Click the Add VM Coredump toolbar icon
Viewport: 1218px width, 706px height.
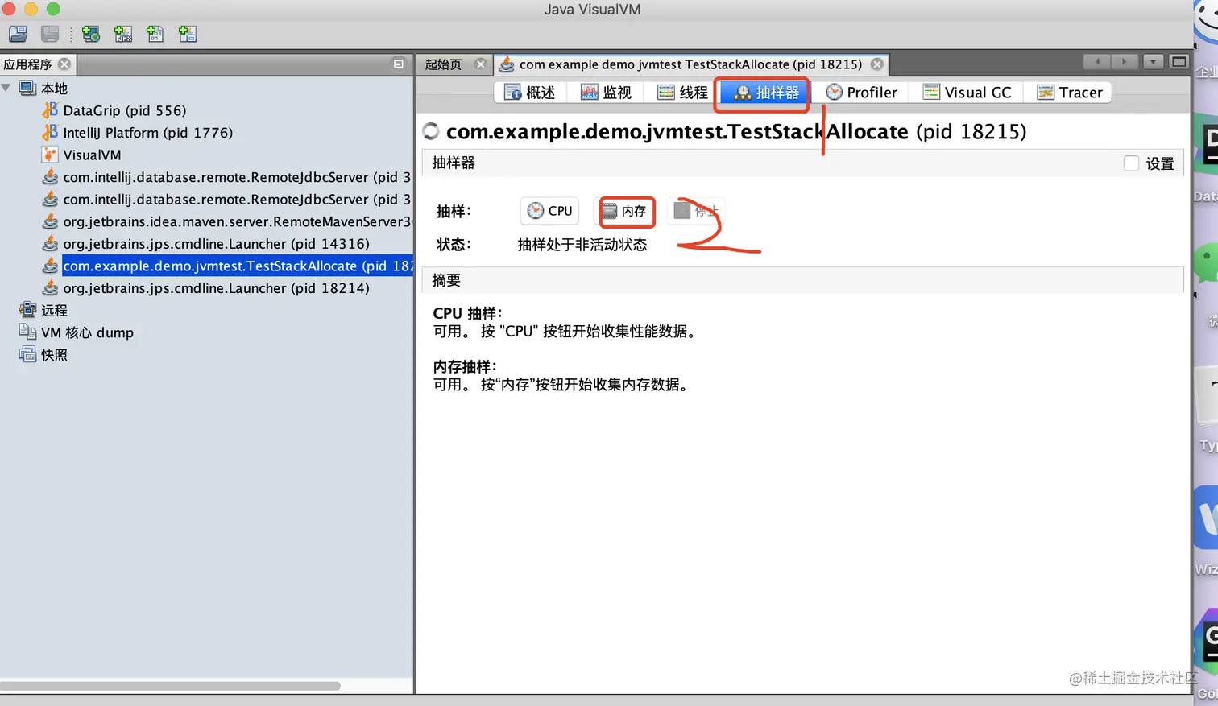point(155,34)
